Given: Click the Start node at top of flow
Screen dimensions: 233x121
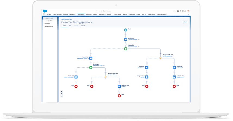Looking at the screenshot, I should (x=125, y=30).
